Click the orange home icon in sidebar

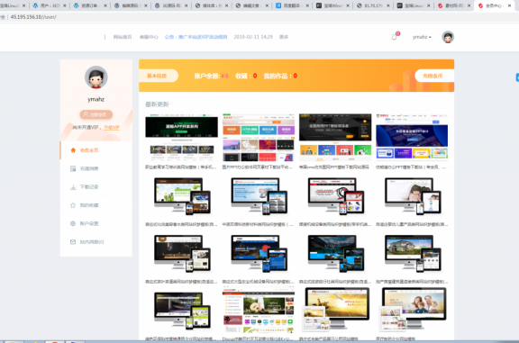click(x=73, y=150)
